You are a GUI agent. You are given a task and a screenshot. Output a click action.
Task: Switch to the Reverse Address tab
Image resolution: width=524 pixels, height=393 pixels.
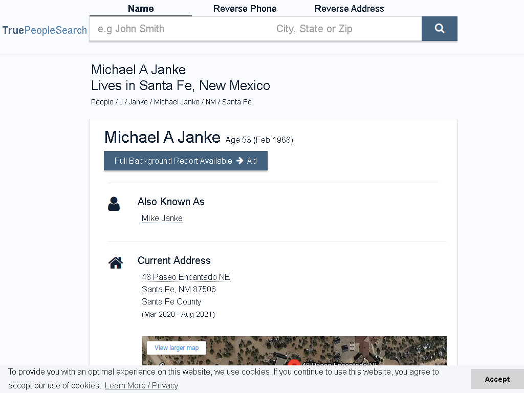349,8
